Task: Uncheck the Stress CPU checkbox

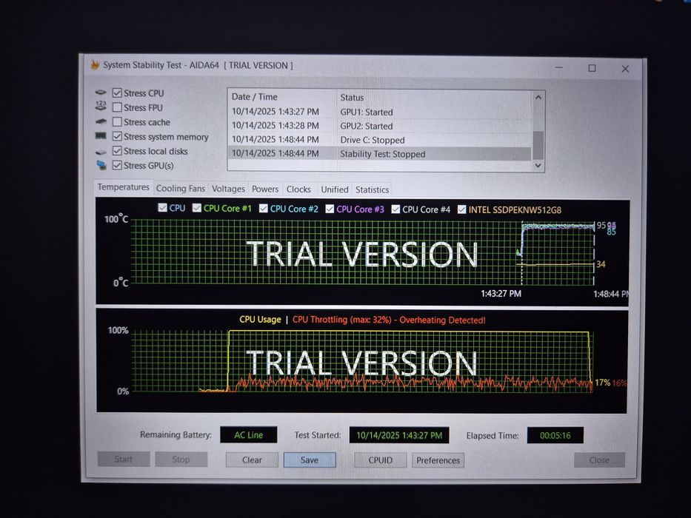Action: [117, 92]
